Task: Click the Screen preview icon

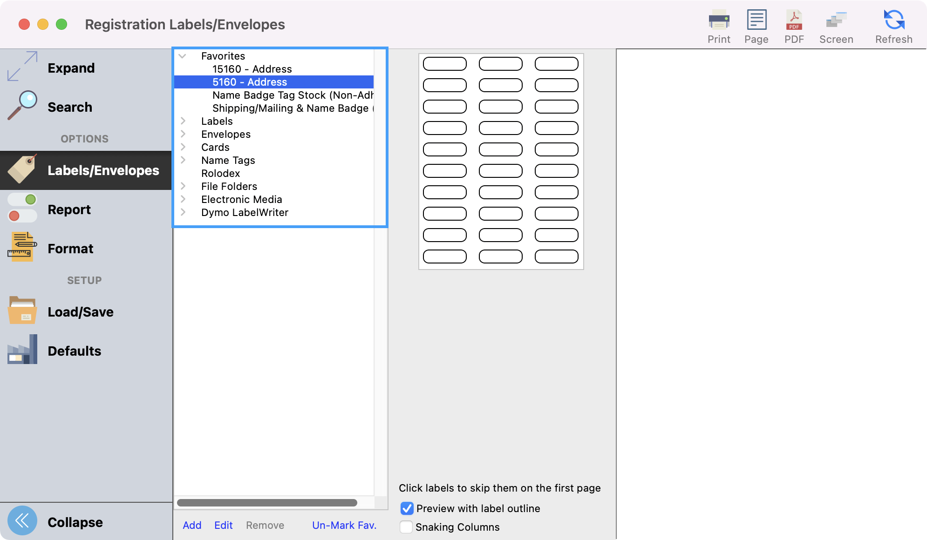Action: [x=836, y=20]
